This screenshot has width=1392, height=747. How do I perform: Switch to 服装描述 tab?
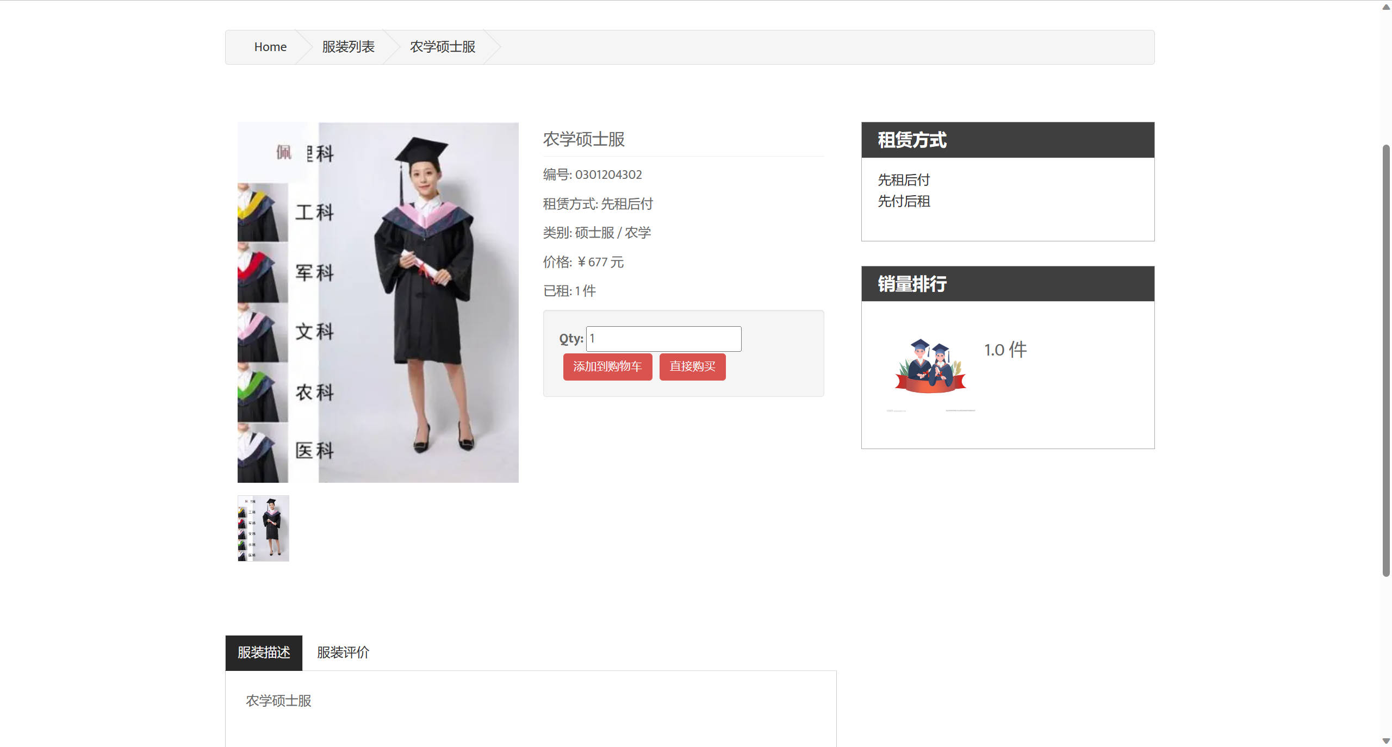pyautogui.click(x=264, y=652)
